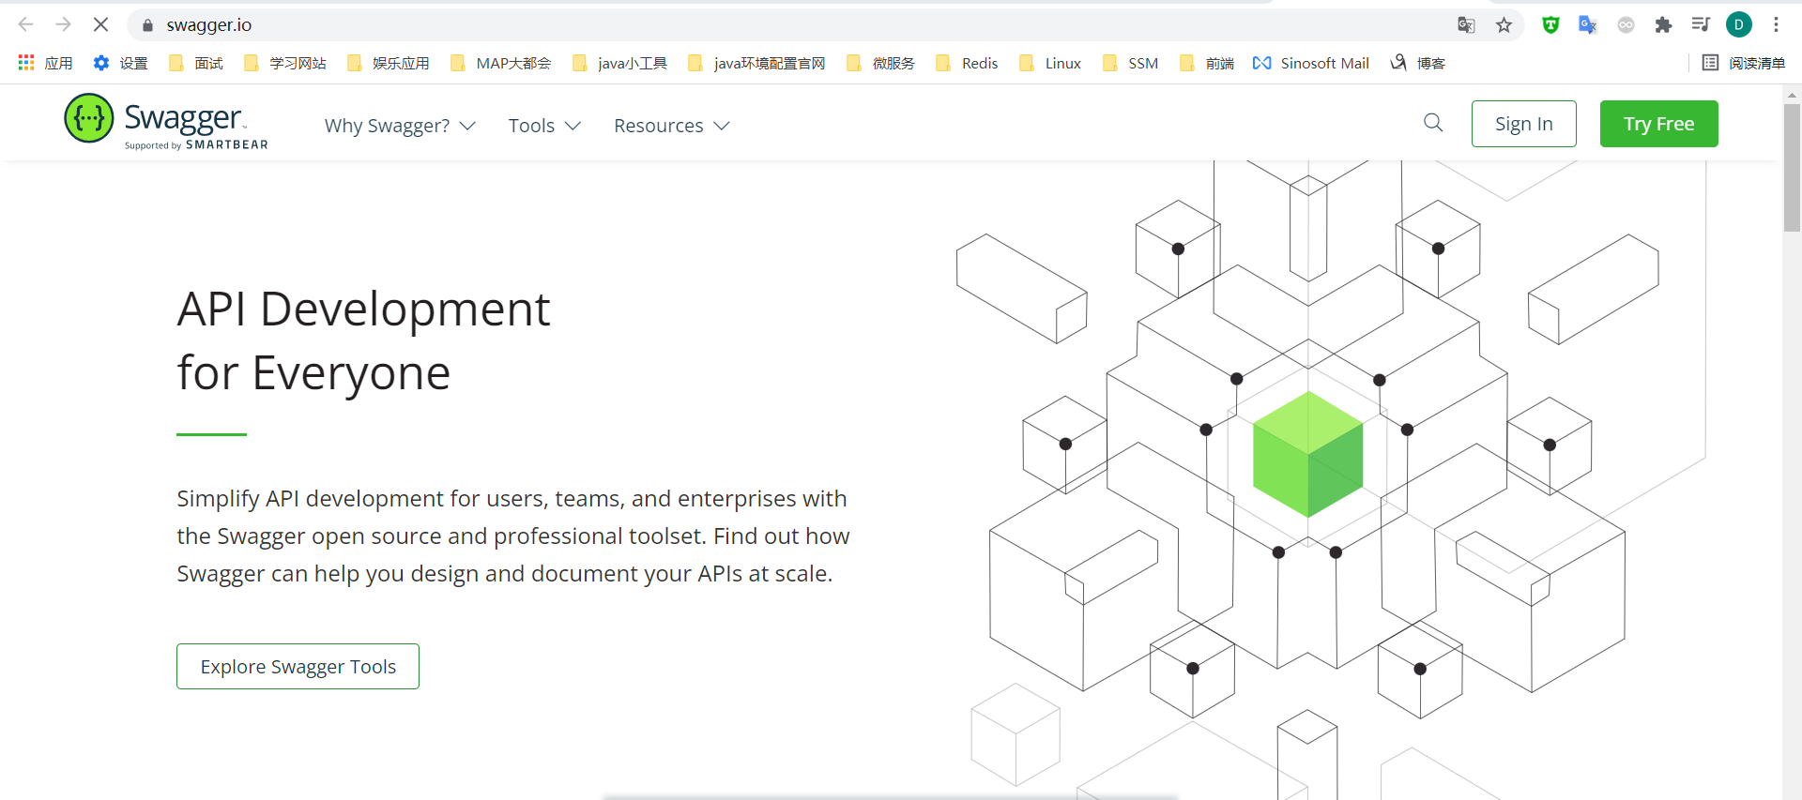
Task: Click Explore Swagger Tools button
Action: 298,666
